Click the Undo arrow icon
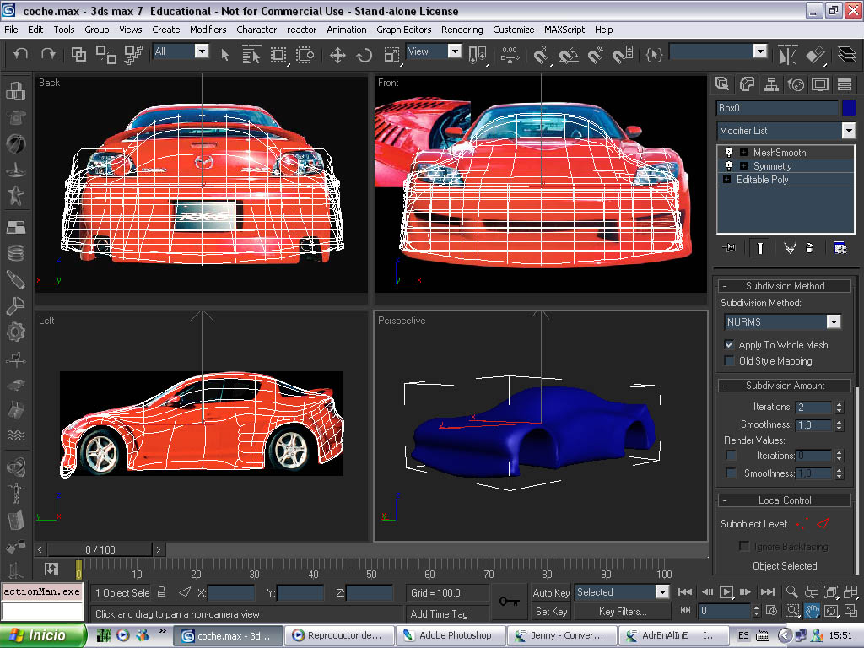The image size is (864, 648). 21,54
